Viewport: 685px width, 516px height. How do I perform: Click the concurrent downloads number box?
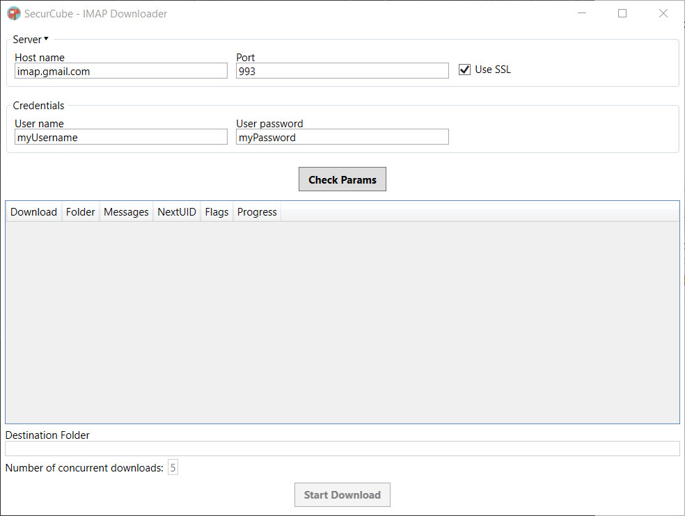(173, 467)
